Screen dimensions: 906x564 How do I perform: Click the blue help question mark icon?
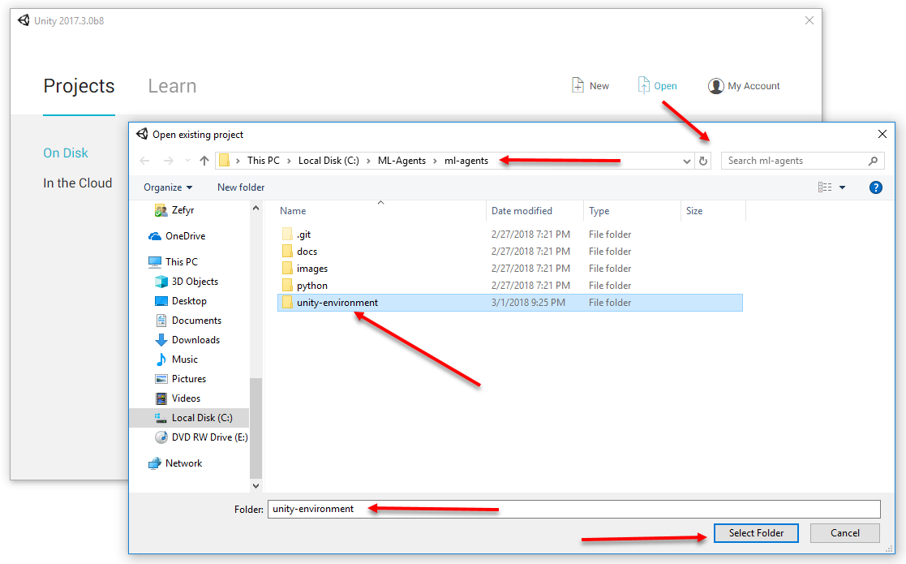[x=875, y=187]
